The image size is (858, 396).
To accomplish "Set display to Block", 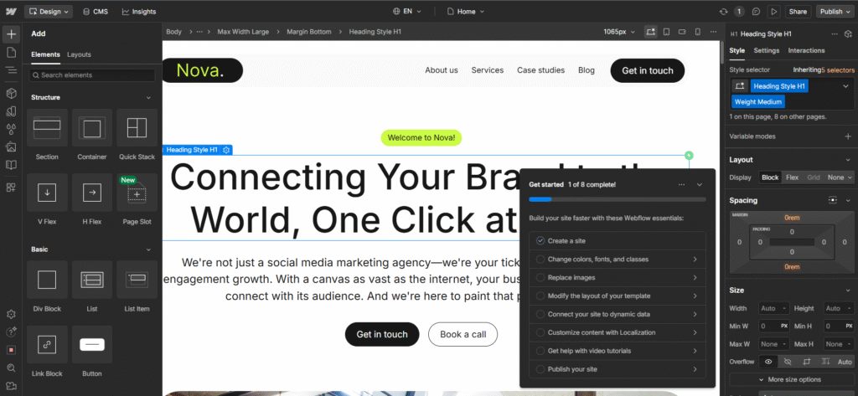I will 770,177.
